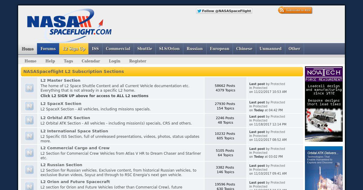Open Last post in L2 SpaceX Section row
Image resolution: width=363 pixels, height=190 pixels.
coord(257,103)
